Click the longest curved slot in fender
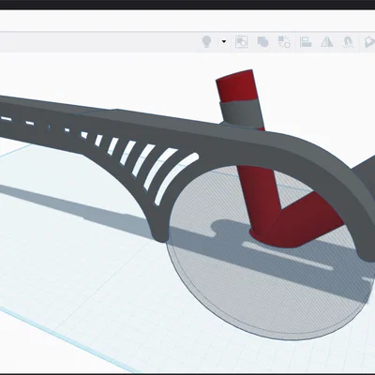Image resolution: width=375 pixels, height=375 pixels. pos(176,178)
